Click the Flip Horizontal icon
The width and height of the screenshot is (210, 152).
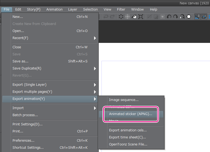pyautogui.click(x=182, y=17)
